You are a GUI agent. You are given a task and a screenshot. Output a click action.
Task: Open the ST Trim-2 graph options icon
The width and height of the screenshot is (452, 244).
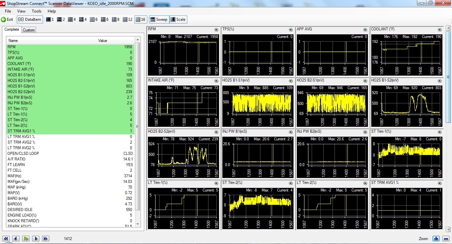pos(291,183)
